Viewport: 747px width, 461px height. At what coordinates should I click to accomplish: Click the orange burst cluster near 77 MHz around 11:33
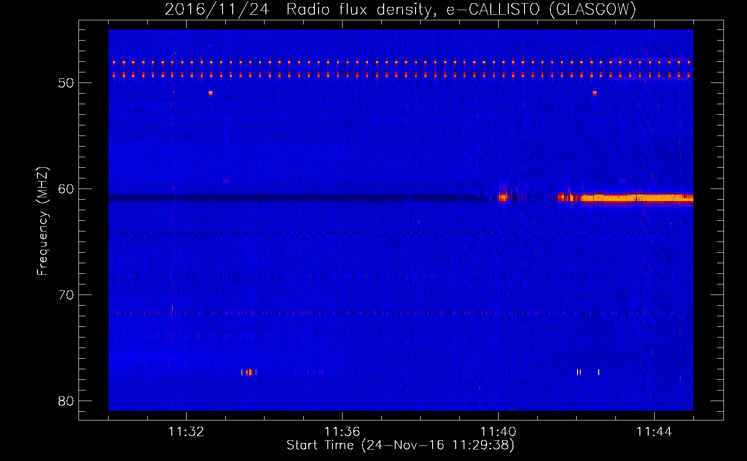[249, 372]
